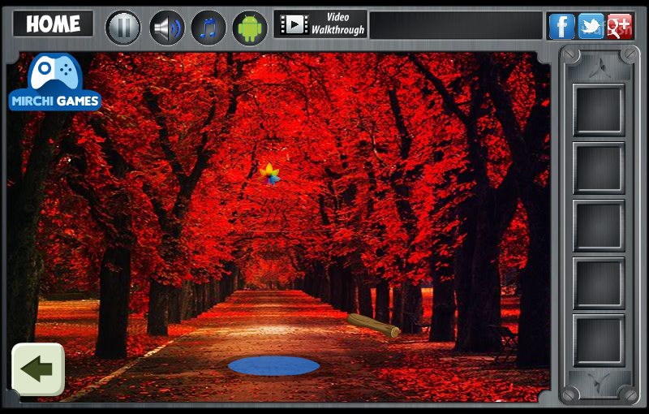
Task: Select the second inventory slot
Action: (x=599, y=168)
